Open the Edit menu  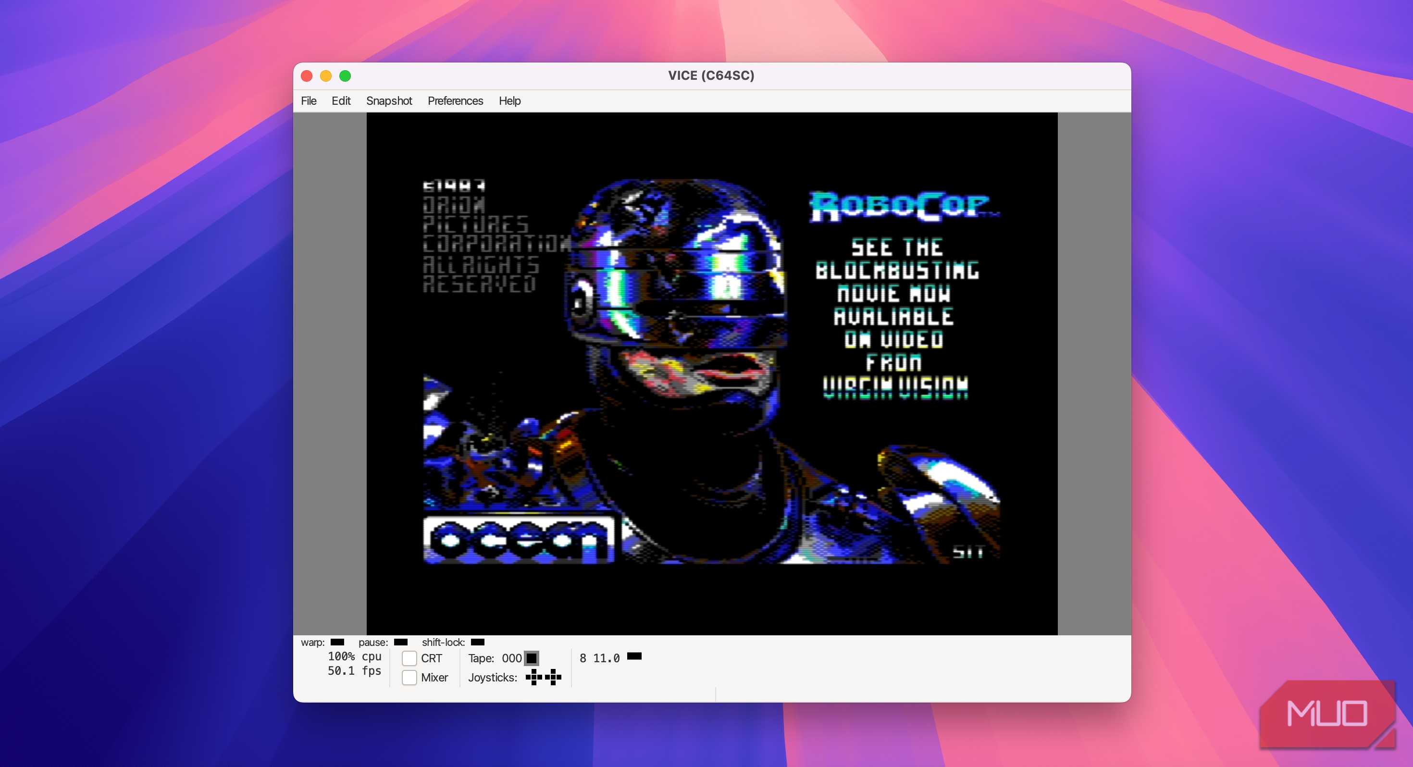(x=341, y=101)
